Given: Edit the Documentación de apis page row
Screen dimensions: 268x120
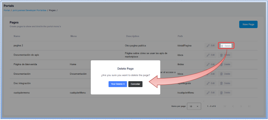Looking at the screenshot, I should pos(210,55).
